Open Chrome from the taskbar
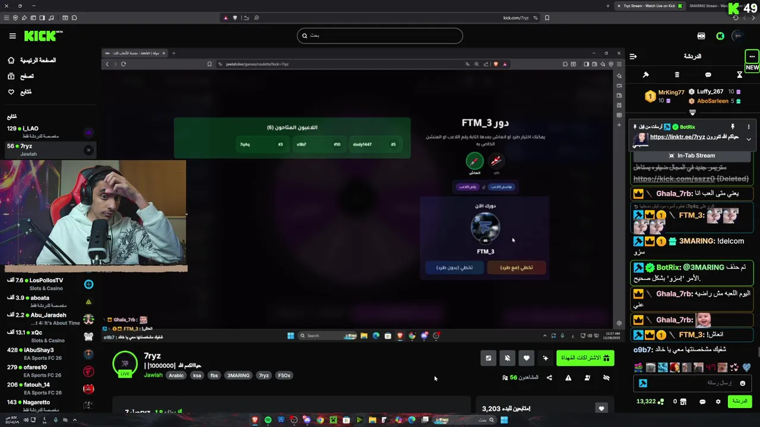 point(320,420)
